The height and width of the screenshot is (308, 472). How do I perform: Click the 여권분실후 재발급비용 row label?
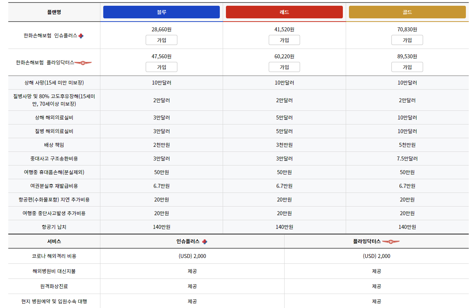54,186
